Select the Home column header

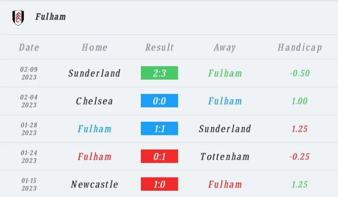coord(94,47)
